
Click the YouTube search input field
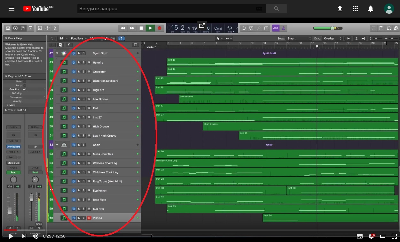coord(171,9)
